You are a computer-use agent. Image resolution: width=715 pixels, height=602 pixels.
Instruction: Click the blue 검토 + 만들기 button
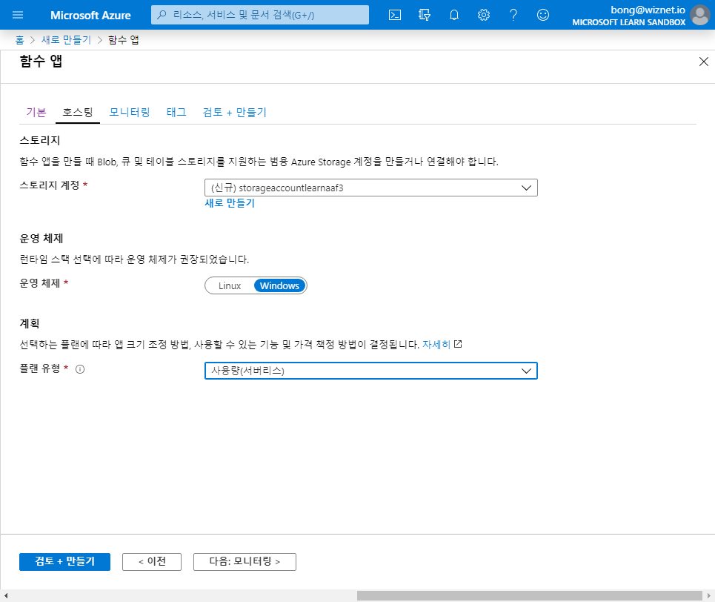[x=64, y=562]
